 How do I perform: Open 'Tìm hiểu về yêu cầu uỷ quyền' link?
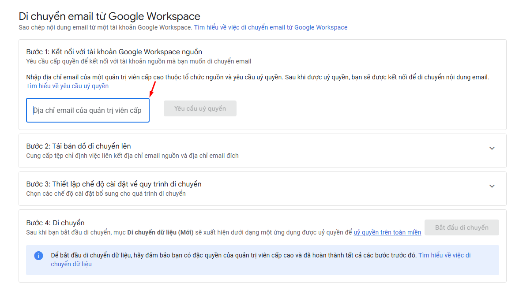pos(68,86)
